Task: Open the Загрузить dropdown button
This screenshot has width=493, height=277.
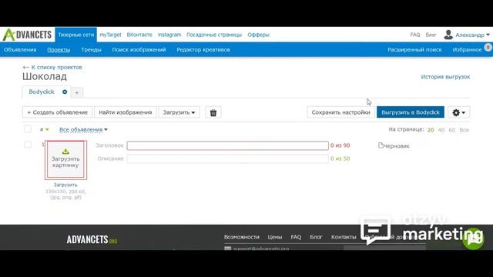Action: pos(179,112)
